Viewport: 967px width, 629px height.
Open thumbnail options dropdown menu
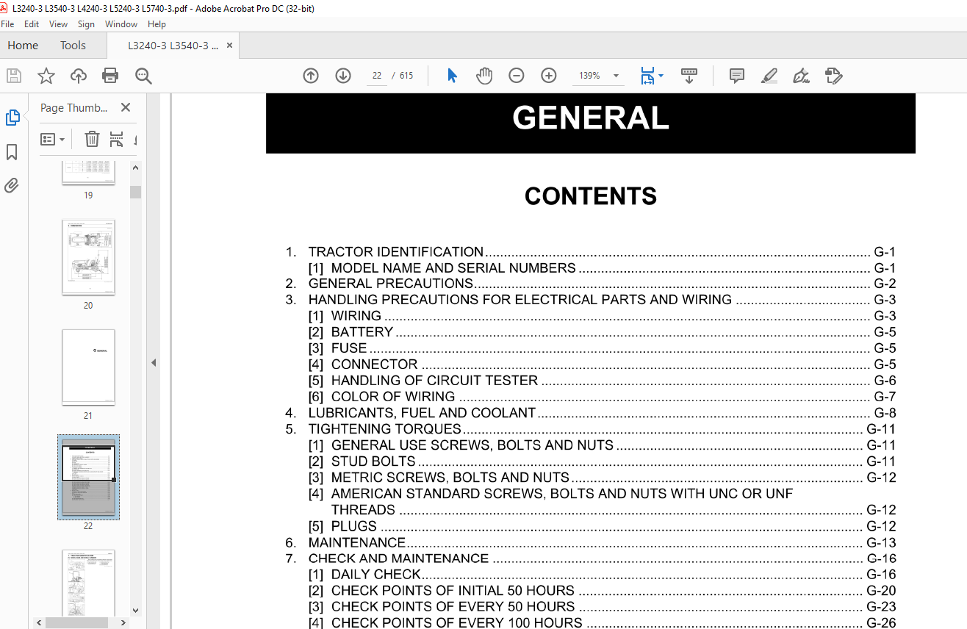pos(53,139)
